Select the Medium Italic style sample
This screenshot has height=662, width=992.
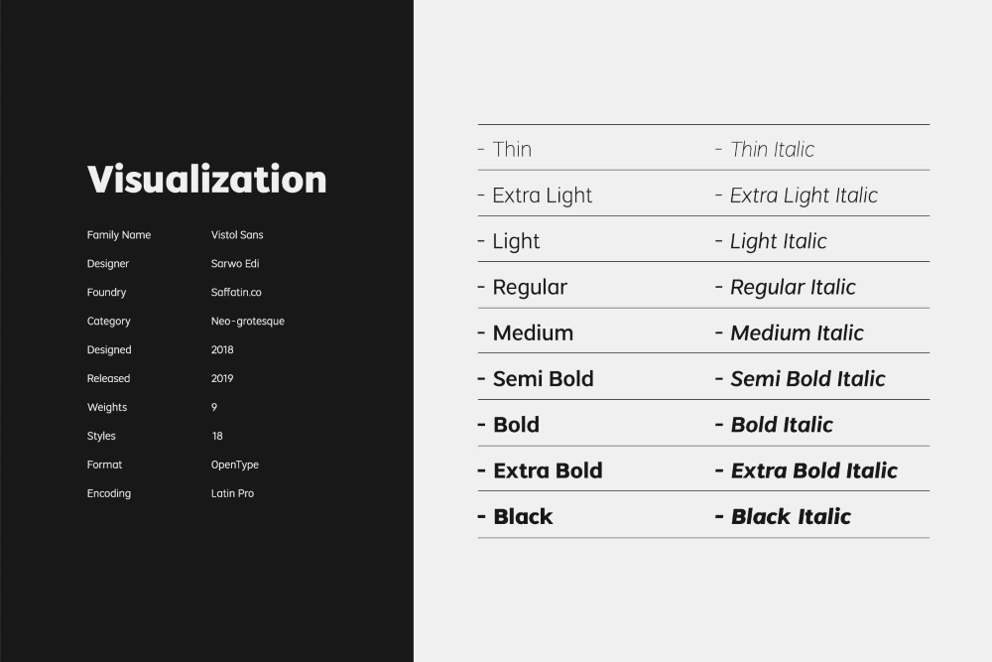[x=797, y=333]
